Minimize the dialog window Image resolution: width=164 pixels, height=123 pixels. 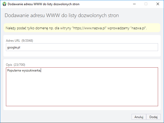click(x=134, y=4)
